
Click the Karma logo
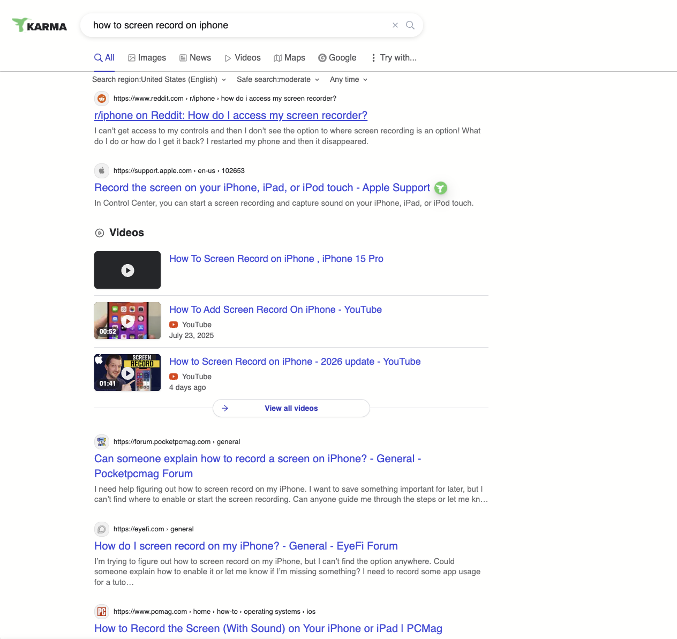click(40, 25)
